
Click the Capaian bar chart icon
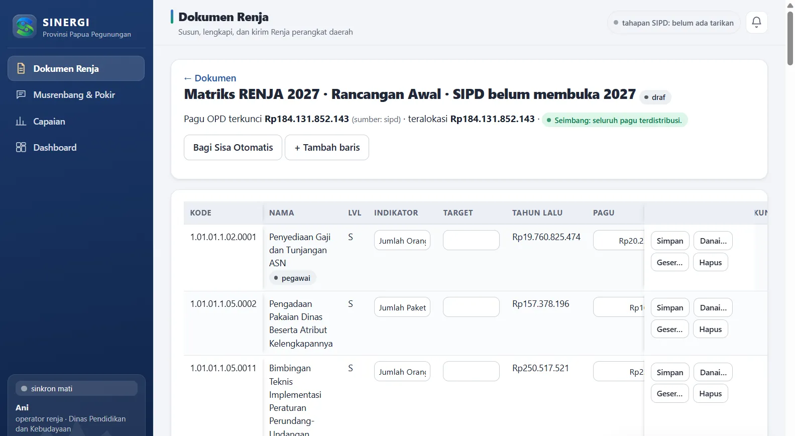(21, 121)
